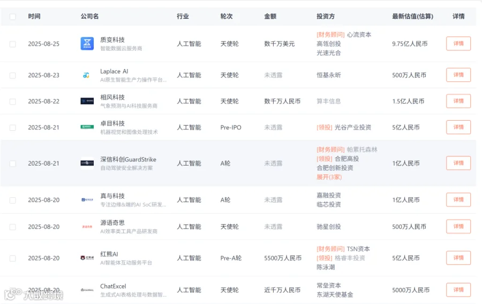Viewport: 482px width, 304px height.
Task: Click investor 光速光合
Action: click(x=329, y=53)
